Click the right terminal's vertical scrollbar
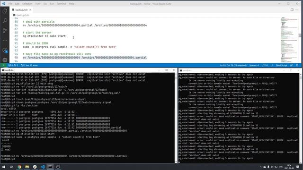 [301, 118]
